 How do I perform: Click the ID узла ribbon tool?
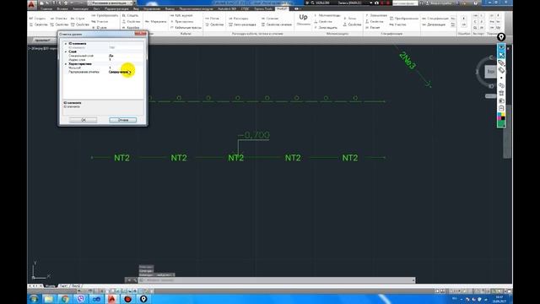100,27
